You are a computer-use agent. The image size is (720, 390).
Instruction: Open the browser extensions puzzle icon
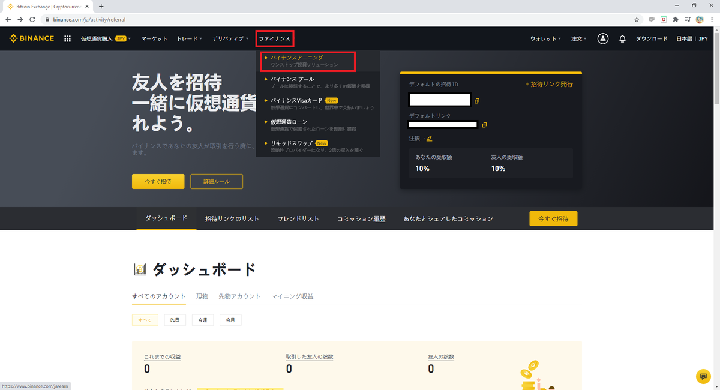[676, 19]
